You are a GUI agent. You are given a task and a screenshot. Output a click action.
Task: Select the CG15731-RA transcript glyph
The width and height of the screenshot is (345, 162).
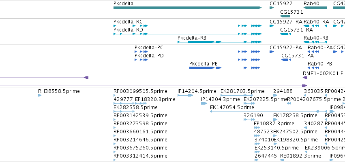pos(285,34)
